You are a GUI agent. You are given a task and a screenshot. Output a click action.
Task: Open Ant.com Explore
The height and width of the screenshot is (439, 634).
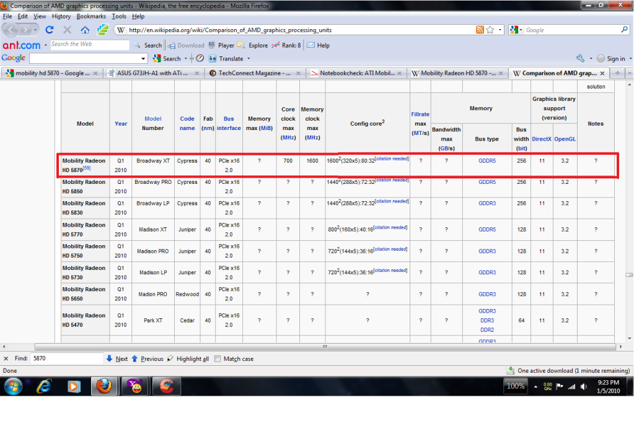click(253, 45)
